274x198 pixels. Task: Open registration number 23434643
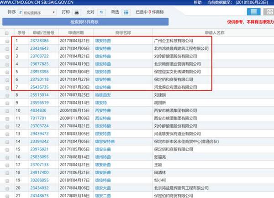pos(39,48)
